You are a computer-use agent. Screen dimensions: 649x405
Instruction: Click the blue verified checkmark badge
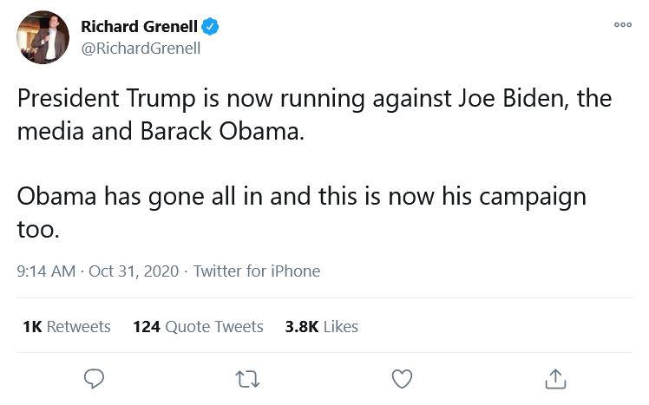[x=210, y=27]
